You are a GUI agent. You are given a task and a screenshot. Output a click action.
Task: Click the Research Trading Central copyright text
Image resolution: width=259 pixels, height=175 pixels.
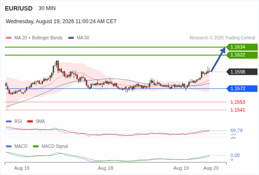[x=222, y=38]
